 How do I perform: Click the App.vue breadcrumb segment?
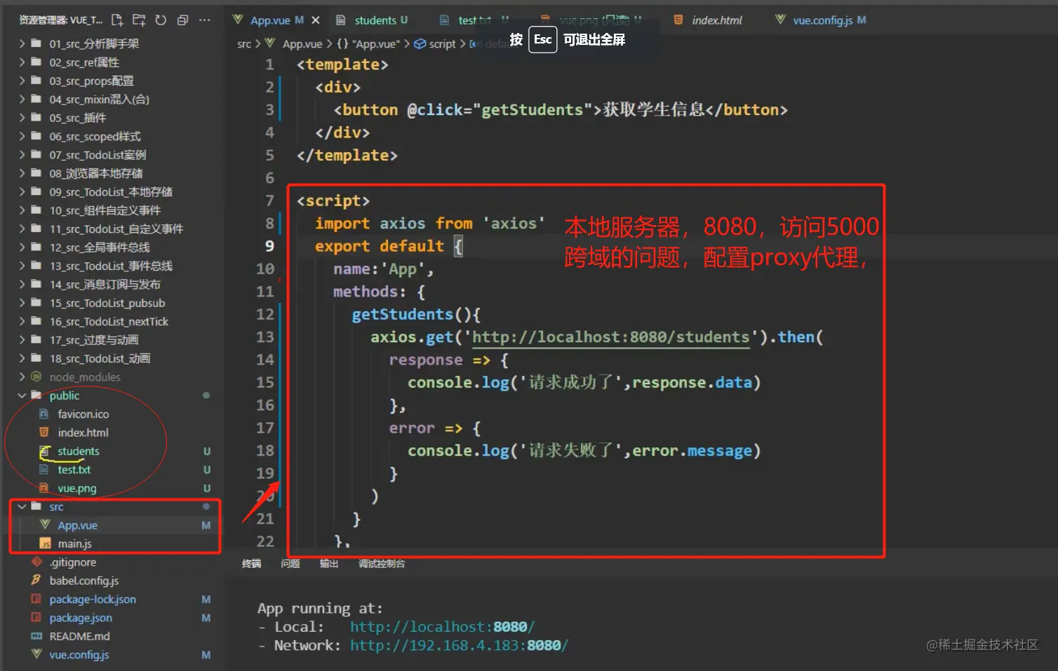[x=302, y=44]
